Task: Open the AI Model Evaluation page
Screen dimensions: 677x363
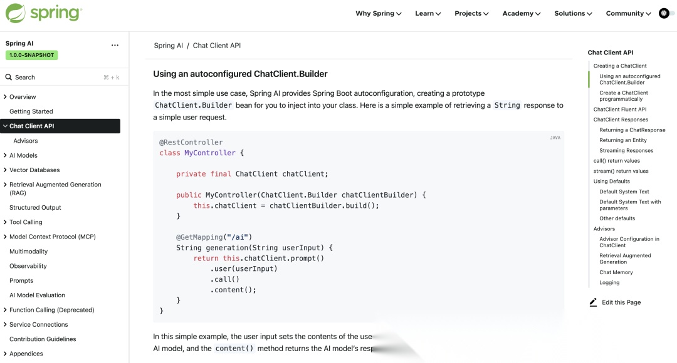Action: [x=37, y=295]
